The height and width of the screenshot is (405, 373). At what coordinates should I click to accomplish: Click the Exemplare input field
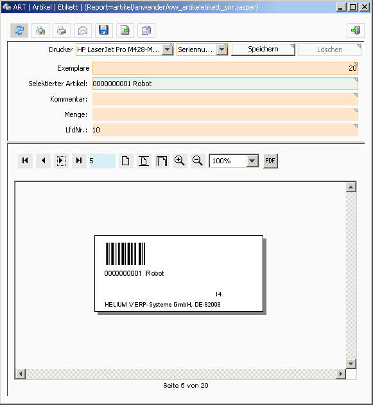[225, 68]
